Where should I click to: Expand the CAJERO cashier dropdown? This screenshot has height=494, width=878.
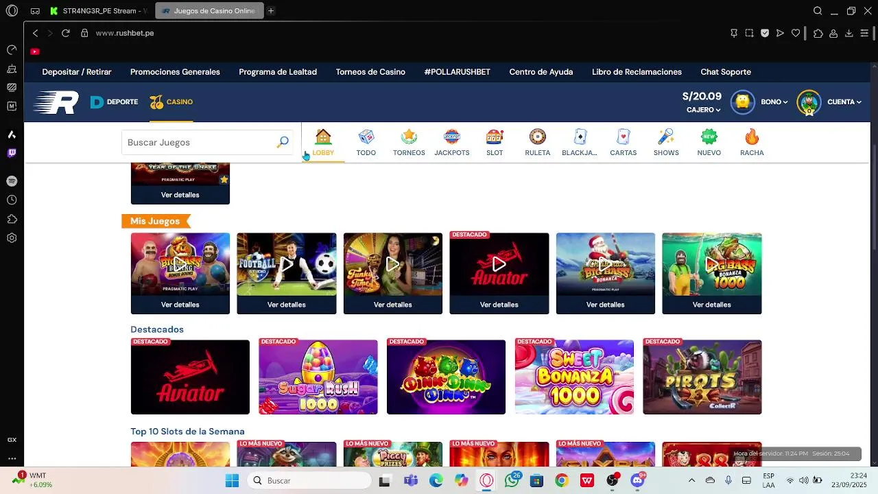coord(703,110)
